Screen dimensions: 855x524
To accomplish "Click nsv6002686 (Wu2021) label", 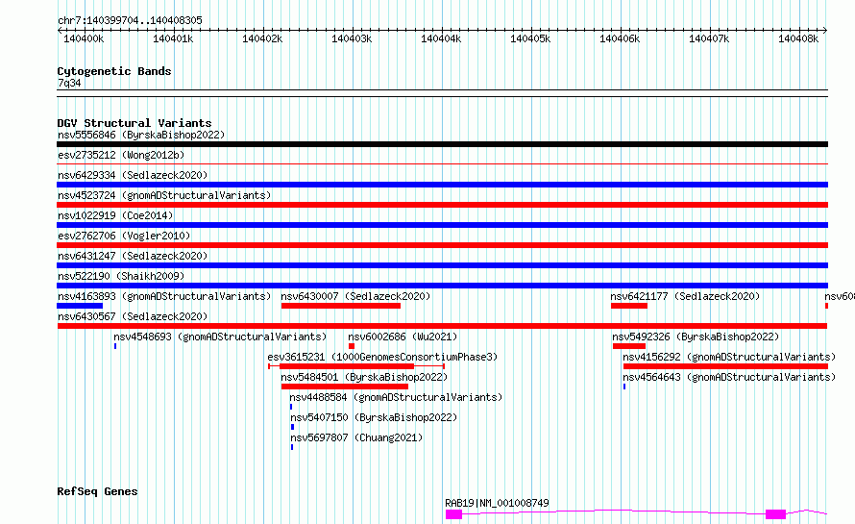I will (x=403, y=337).
